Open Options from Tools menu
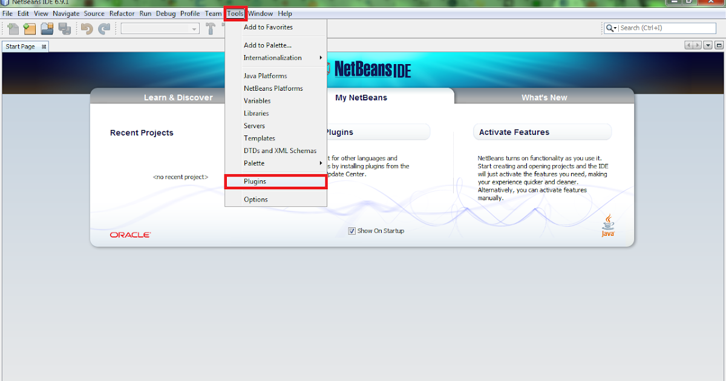This screenshot has width=726, height=381. [x=276, y=200]
